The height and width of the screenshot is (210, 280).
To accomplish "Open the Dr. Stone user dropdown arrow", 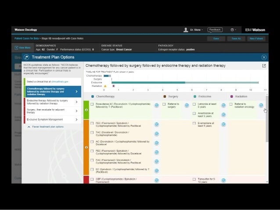I will coord(202,30).
